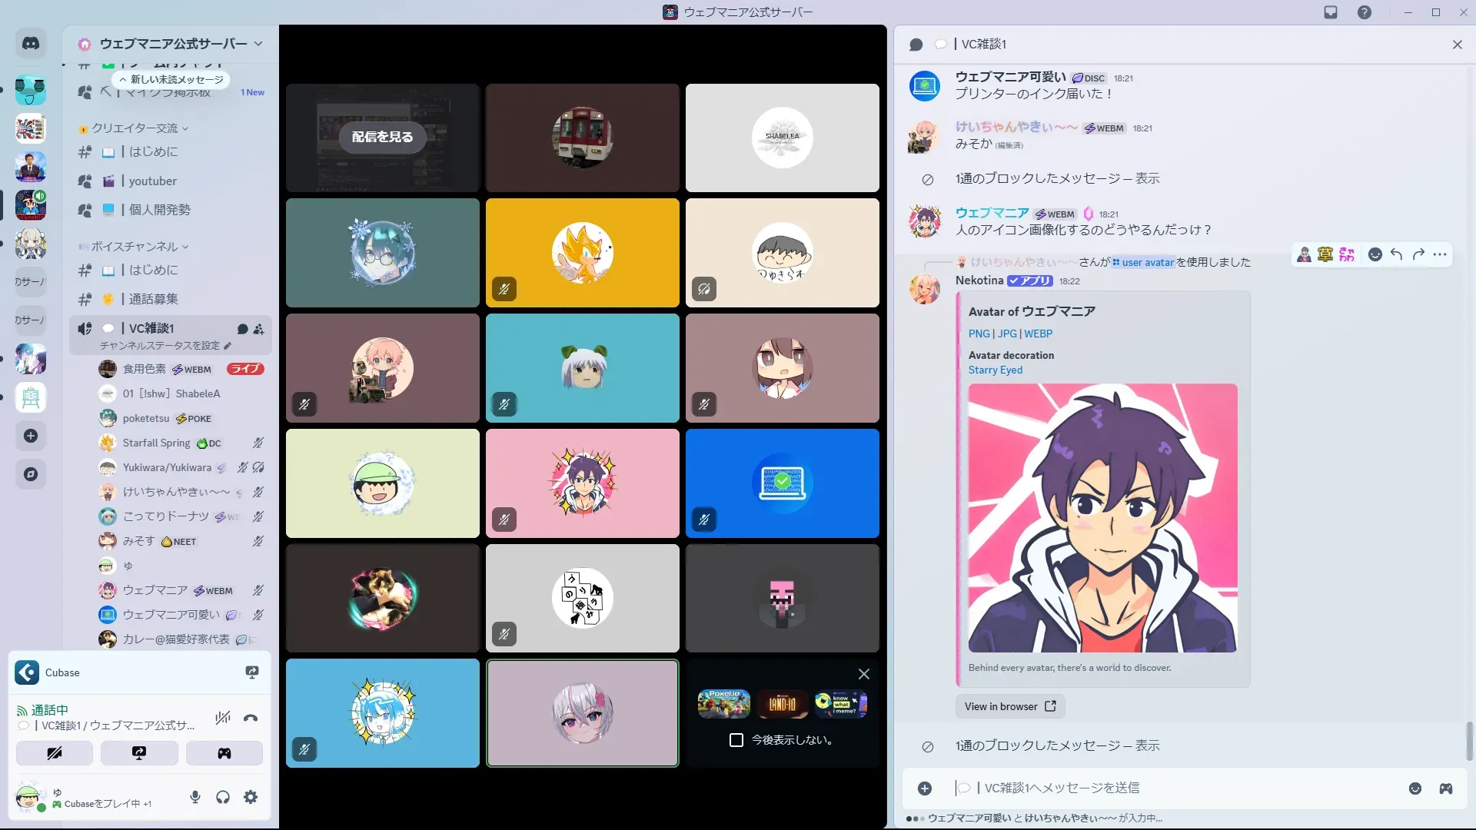Screen dimensions: 1476x830
Task: Disconnect from the voice call
Action: (251, 719)
